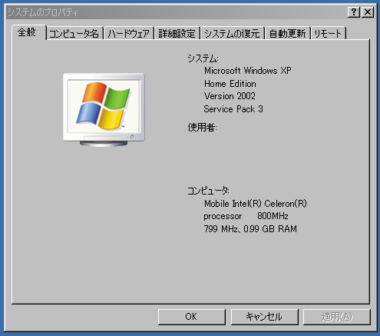Close the システムのプロパティ dialog

tap(368, 12)
